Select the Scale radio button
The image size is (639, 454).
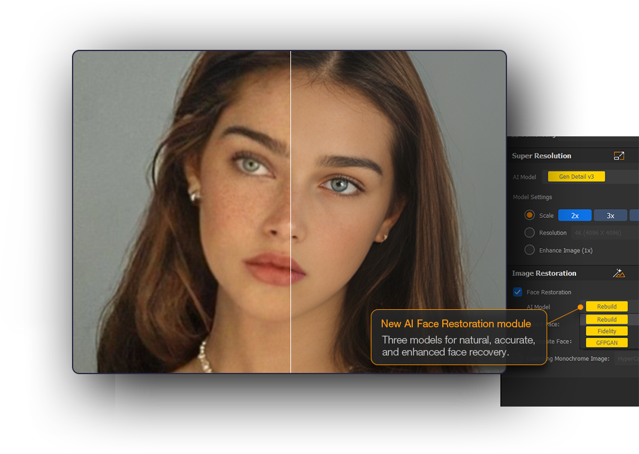point(529,215)
